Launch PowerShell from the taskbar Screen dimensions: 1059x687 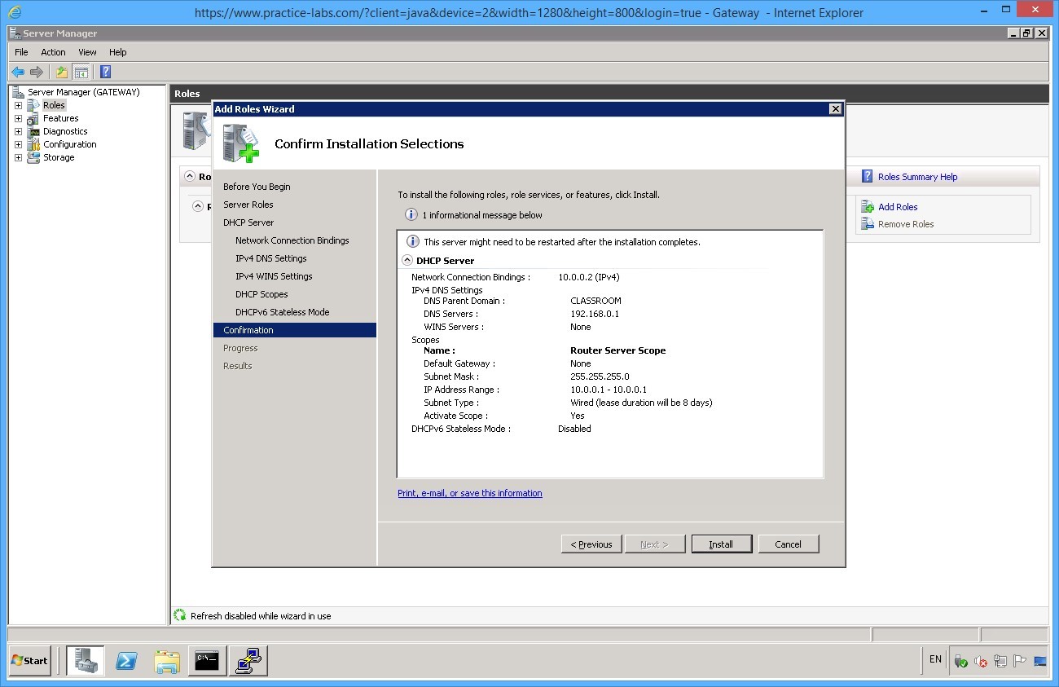tap(126, 661)
